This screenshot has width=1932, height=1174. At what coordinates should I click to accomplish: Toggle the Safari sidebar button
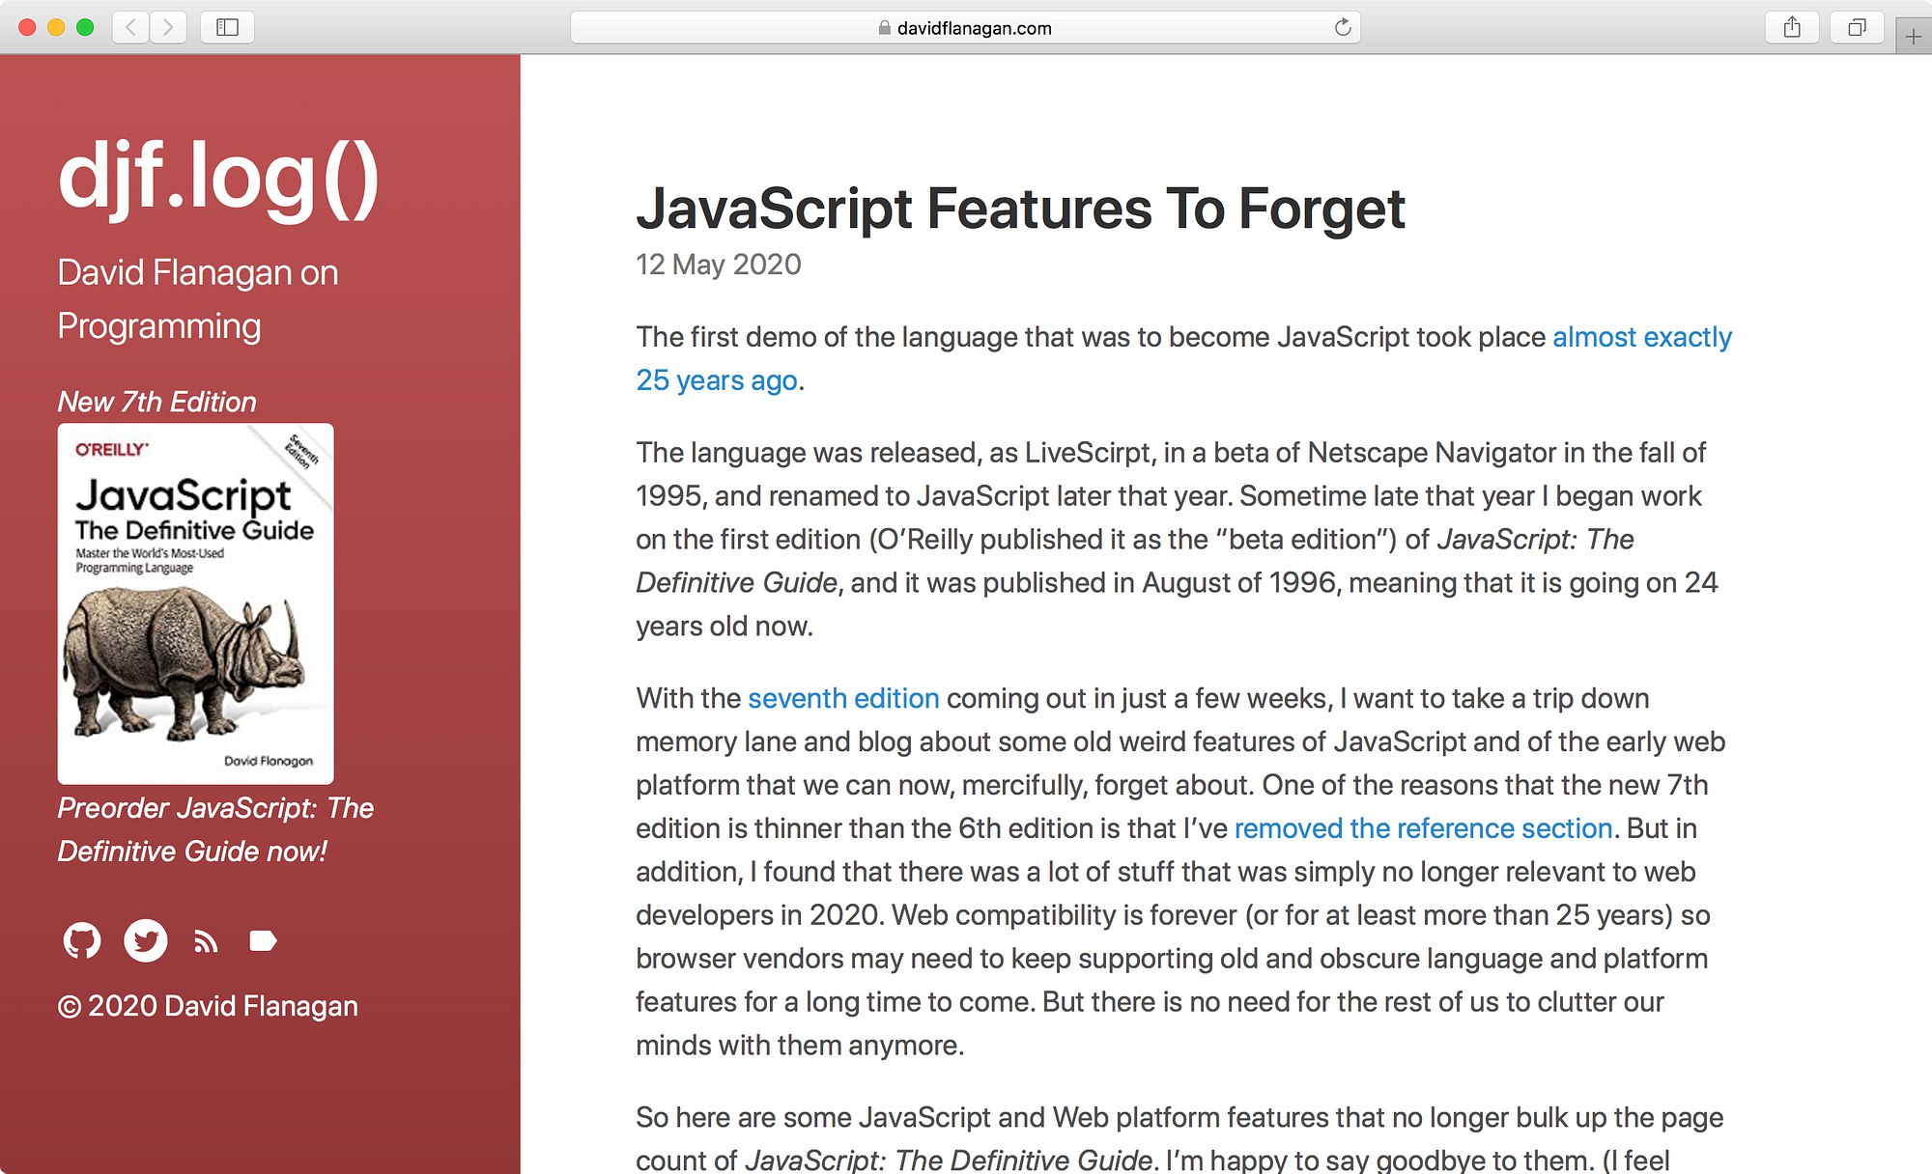point(227,27)
